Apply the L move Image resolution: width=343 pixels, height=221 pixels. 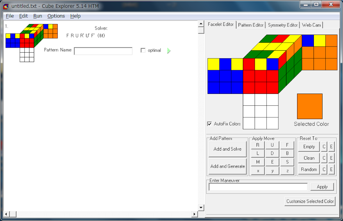[258, 153]
